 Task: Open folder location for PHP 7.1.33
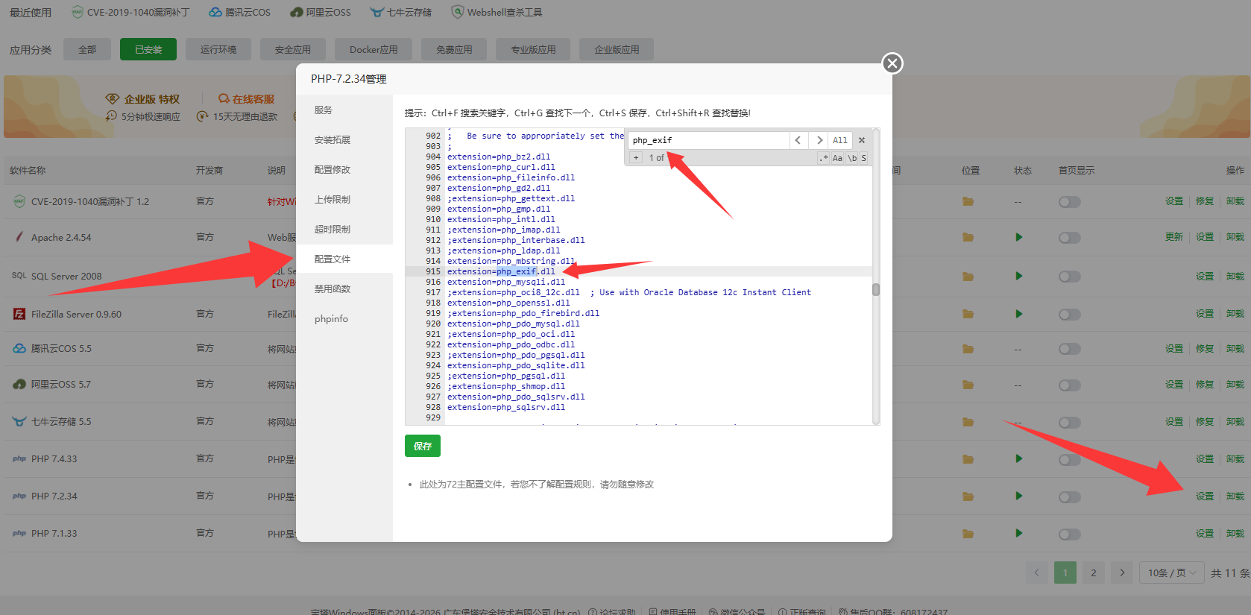pyautogui.click(x=968, y=534)
